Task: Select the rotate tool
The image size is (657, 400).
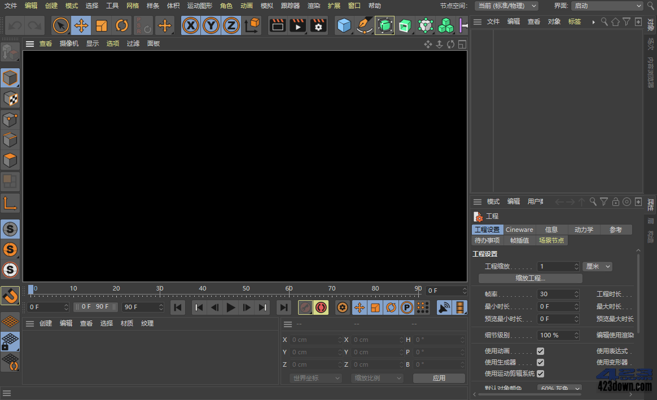Action: tap(122, 25)
